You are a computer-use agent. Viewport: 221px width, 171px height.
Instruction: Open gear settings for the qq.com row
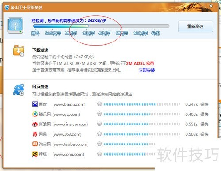(99, 114)
